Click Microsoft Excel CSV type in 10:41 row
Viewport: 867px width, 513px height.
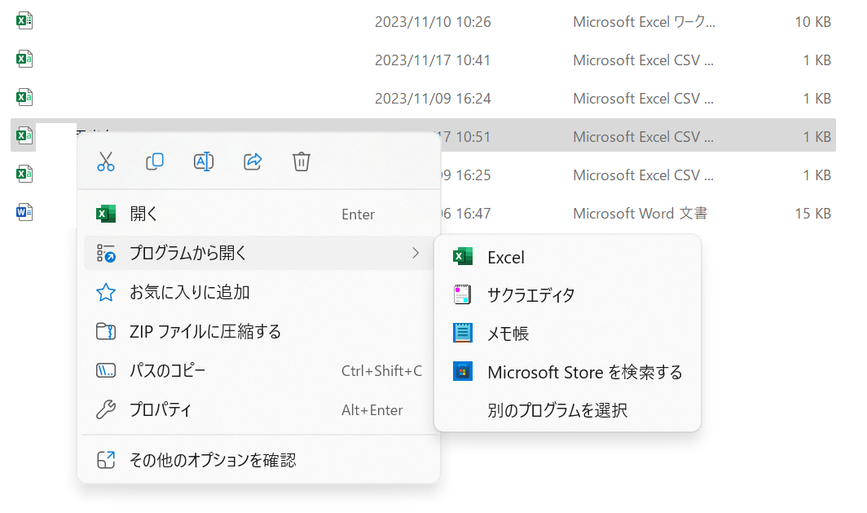click(643, 60)
